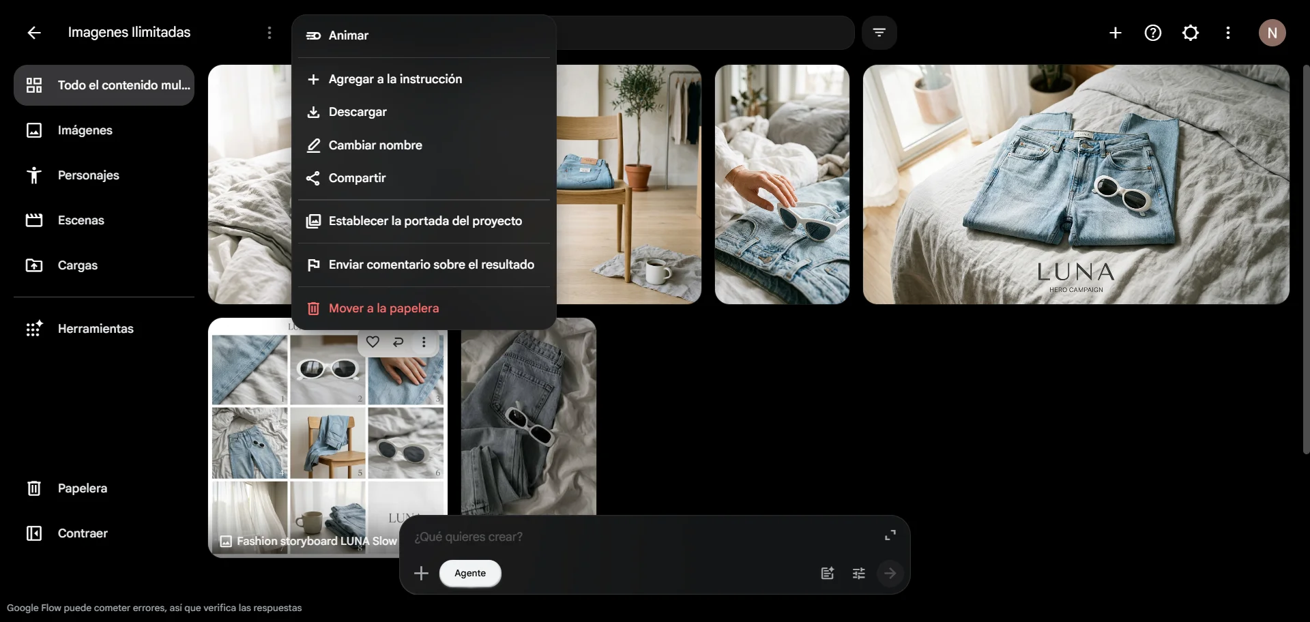Image resolution: width=1310 pixels, height=622 pixels.
Task: Collapse sidebar with Contraer
Action: pyautogui.click(x=104, y=533)
